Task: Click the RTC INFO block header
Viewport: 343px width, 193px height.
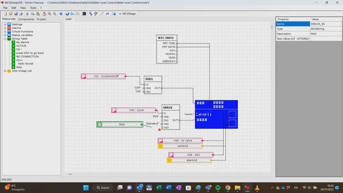Action: click(167, 38)
